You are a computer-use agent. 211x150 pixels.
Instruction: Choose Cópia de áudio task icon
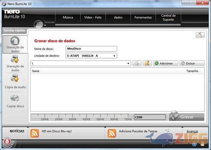15,78
